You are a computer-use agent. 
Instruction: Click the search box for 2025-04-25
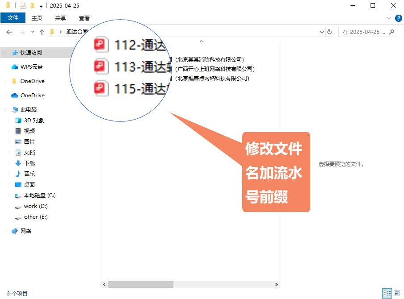pos(364,32)
